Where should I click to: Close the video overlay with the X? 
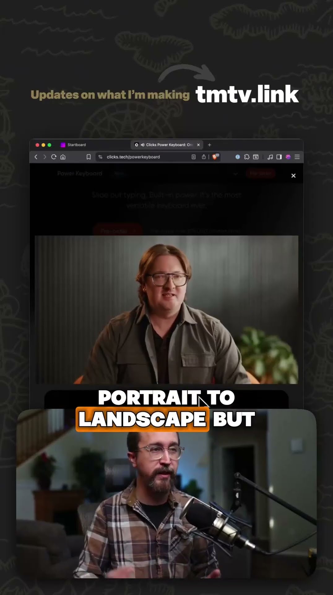click(293, 176)
